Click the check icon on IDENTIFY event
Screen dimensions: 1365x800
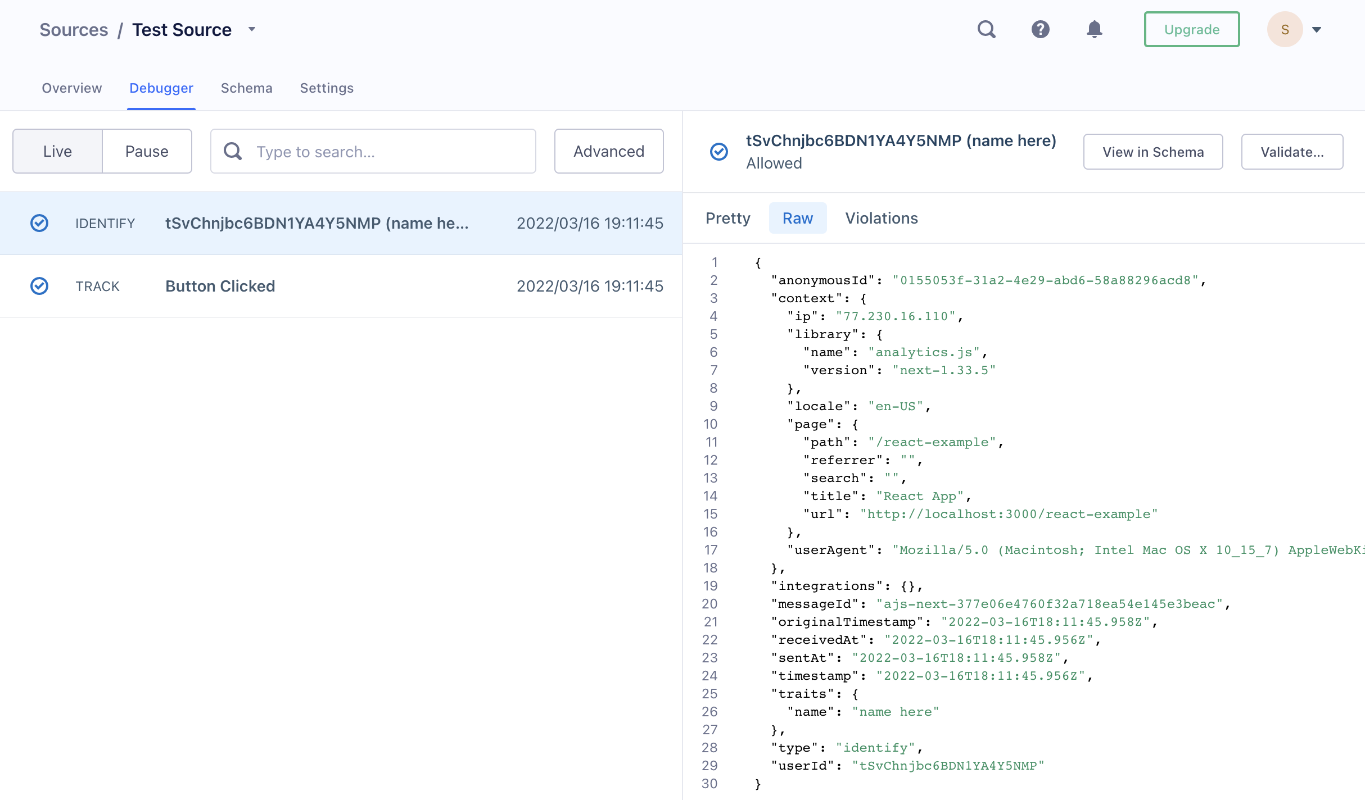[x=39, y=223]
